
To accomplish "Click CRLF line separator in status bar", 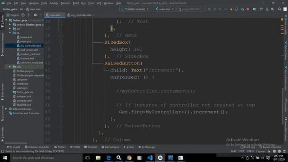I will [241, 151].
